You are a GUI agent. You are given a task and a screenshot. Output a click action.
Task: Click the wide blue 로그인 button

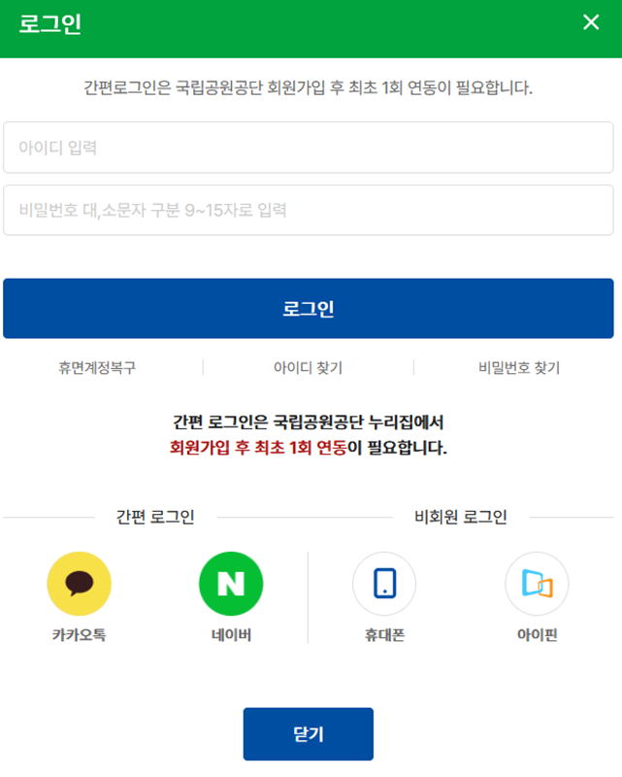point(308,308)
